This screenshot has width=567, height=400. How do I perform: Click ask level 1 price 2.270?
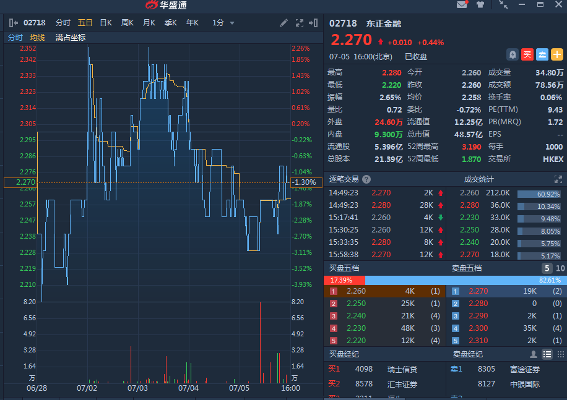tap(478, 291)
